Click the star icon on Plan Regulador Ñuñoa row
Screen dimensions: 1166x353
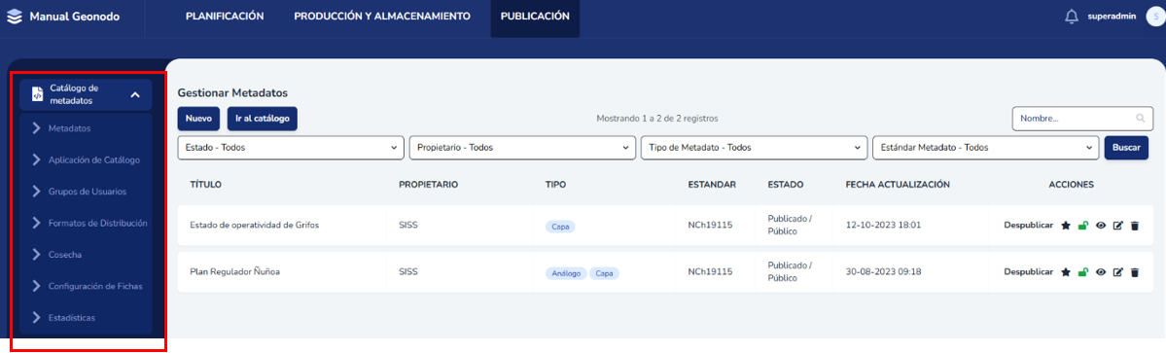pos(1066,272)
